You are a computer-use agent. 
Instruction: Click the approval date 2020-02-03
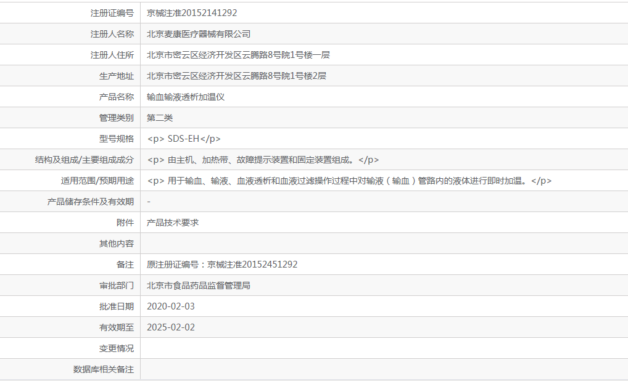pos(171,306)
